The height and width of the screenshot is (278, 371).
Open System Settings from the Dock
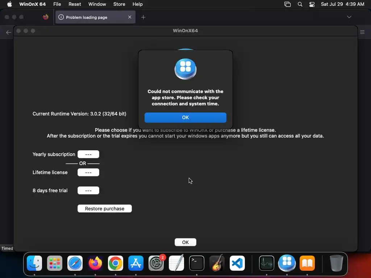coord(156,263)
